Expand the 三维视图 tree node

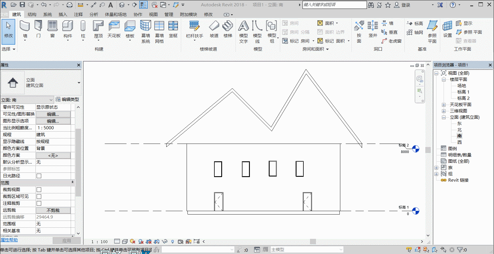tap(444, 111)
